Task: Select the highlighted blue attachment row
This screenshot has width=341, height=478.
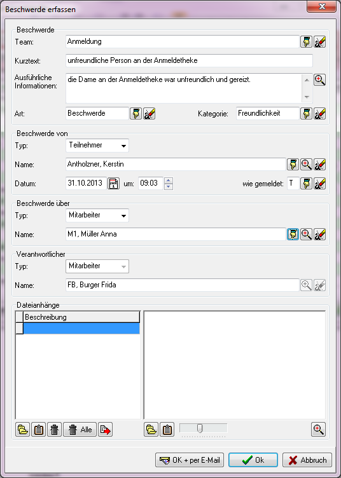Action: click(x=81, y=329)
